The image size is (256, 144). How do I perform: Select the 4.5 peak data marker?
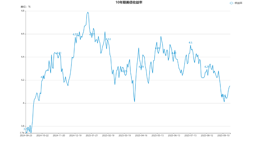pyautogui.click(x=190, y=45)
